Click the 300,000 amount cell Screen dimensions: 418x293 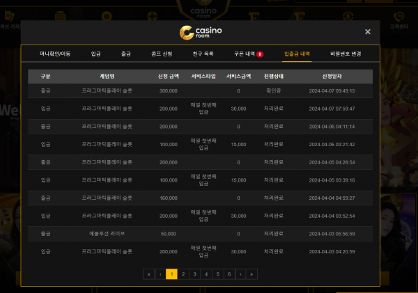168,91
